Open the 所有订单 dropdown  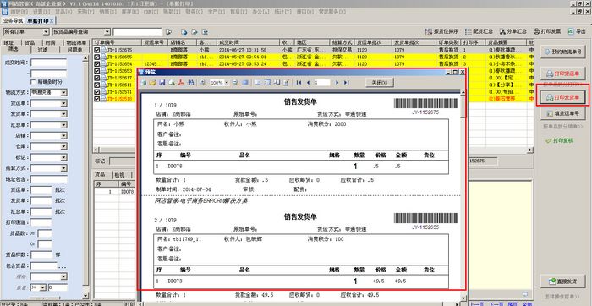pyautogui.click(x=46, y=31)
